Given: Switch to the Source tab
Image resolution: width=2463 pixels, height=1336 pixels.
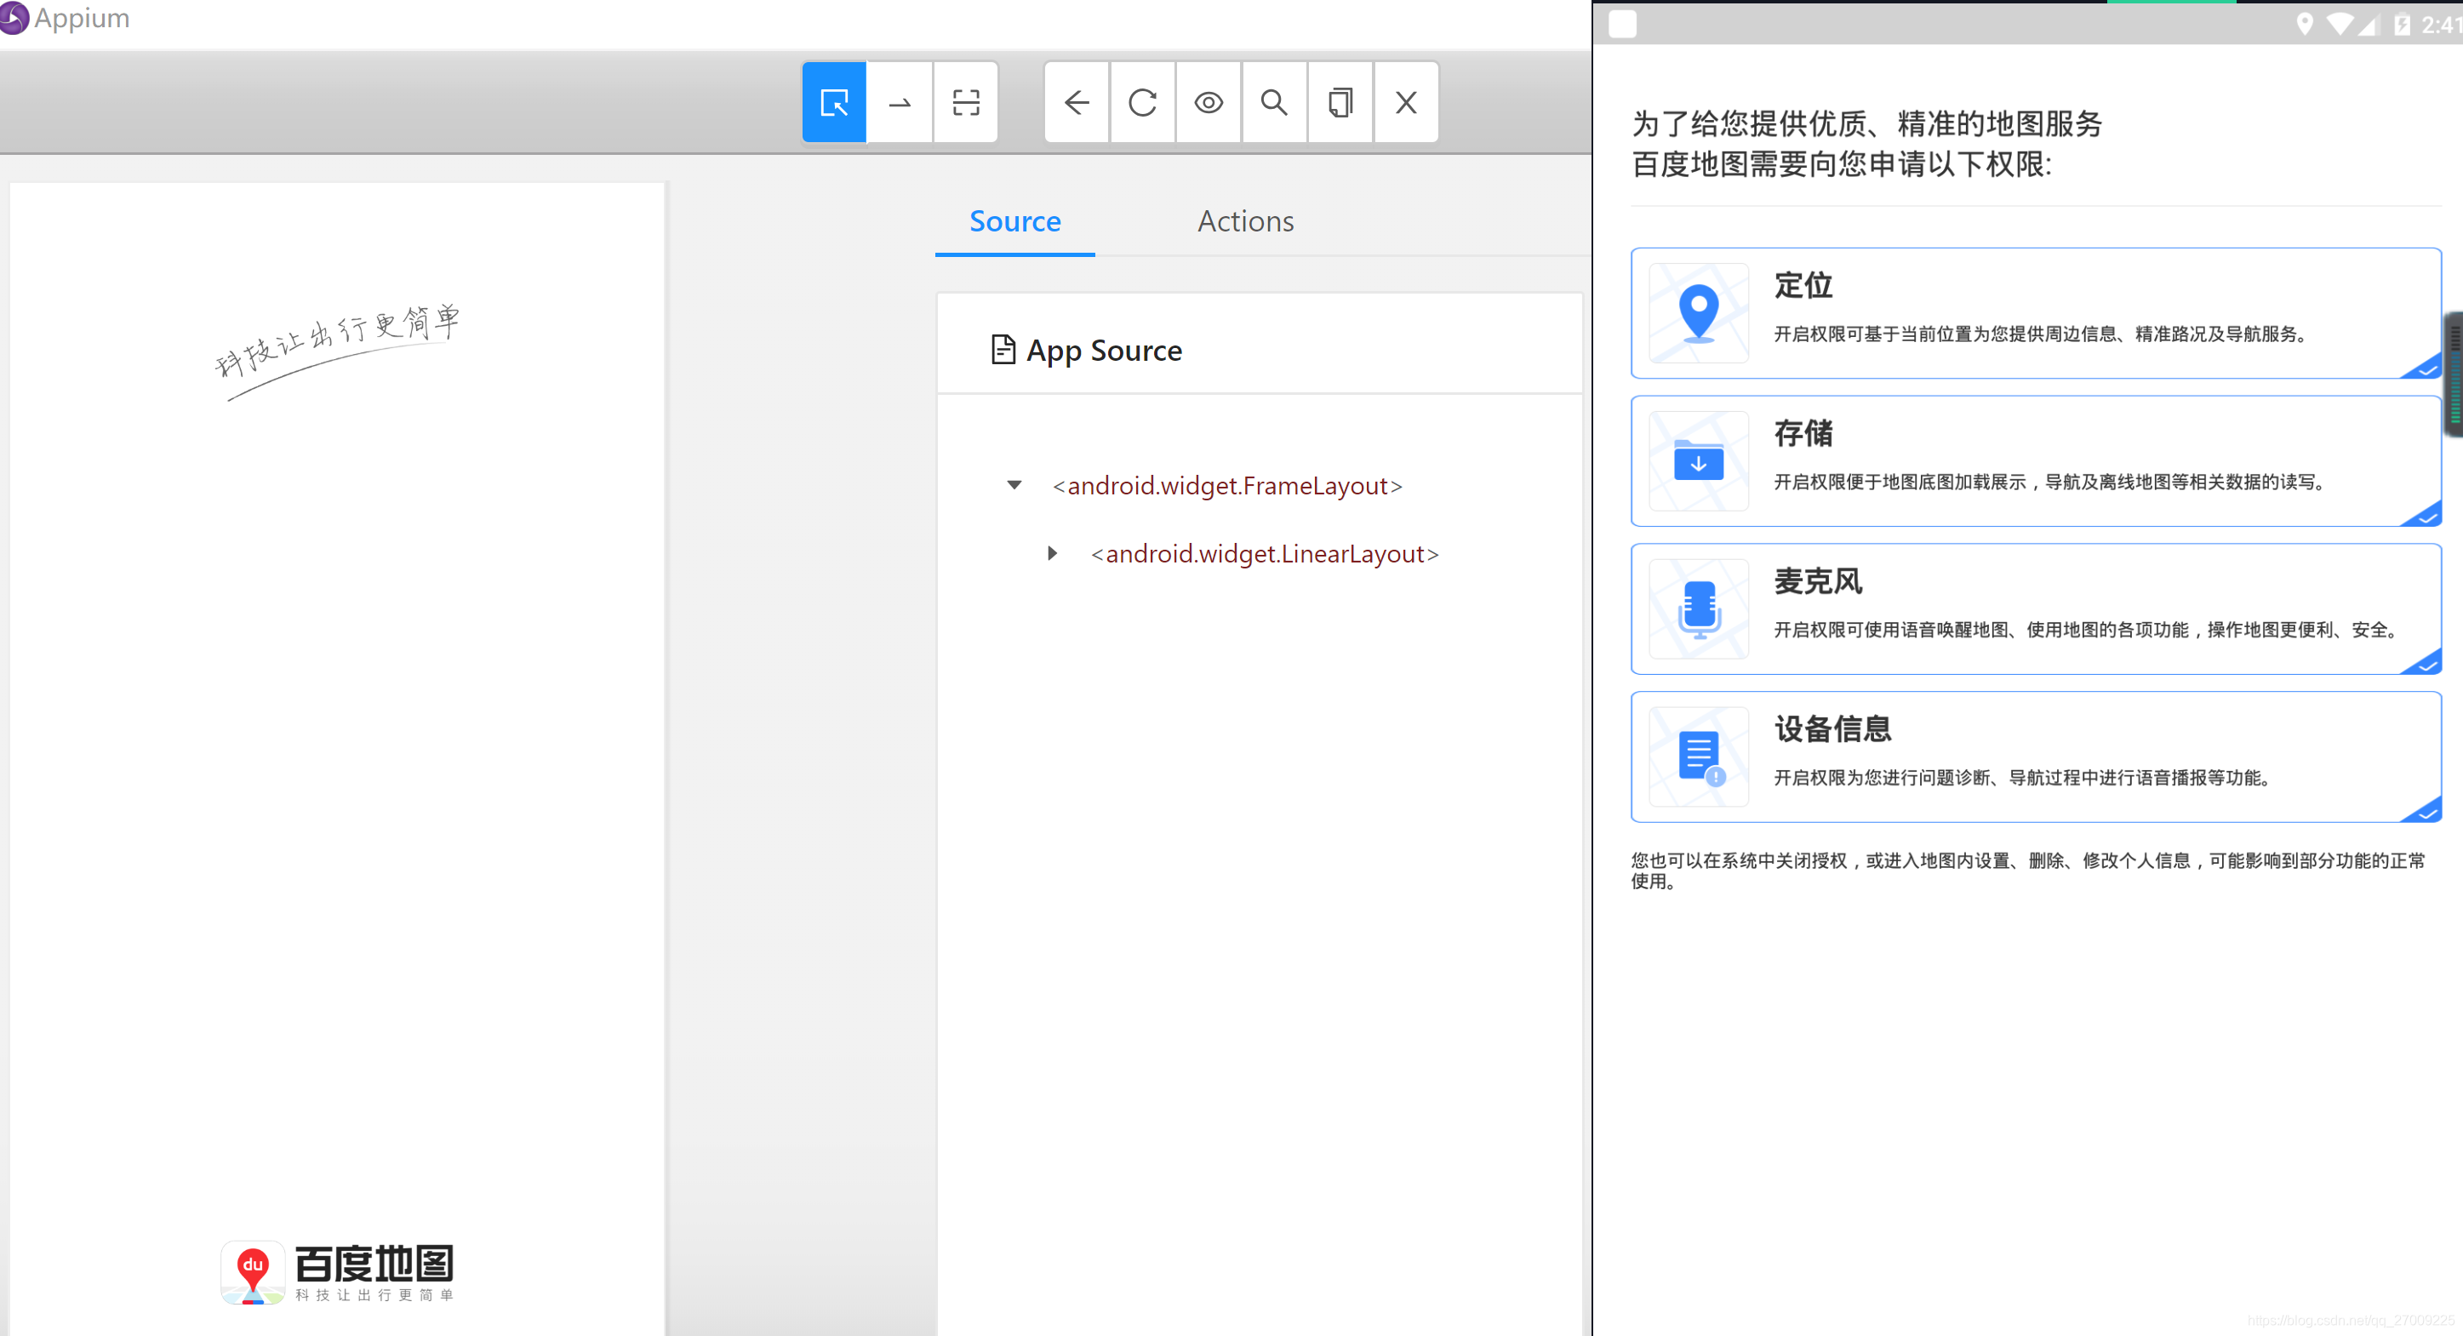Looking at the screenshot, I should coord(1014,220).
